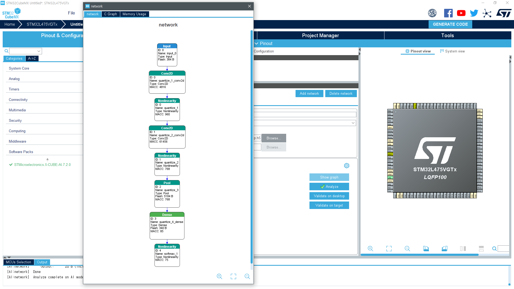Open the ST Facebook page icon
The image size is (514, 289).
[448, 13]
